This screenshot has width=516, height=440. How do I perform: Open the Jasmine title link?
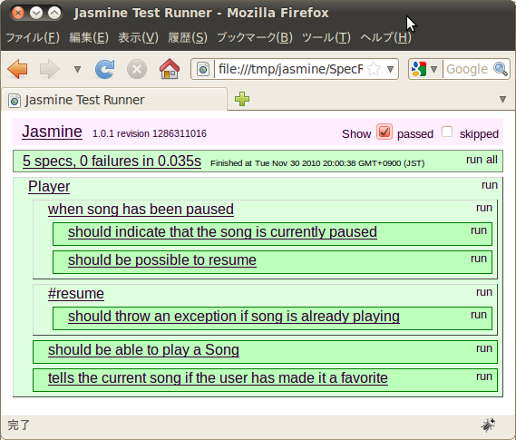[52, 132]
